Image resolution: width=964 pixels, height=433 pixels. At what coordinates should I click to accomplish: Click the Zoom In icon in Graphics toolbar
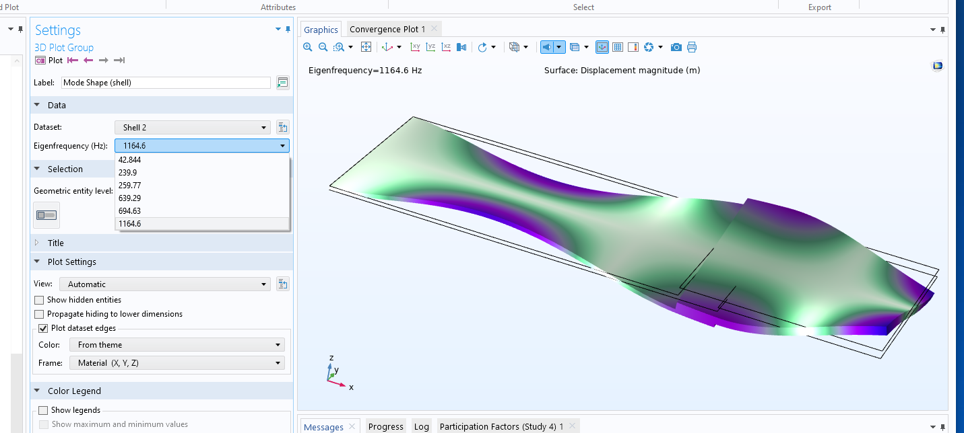308,47
